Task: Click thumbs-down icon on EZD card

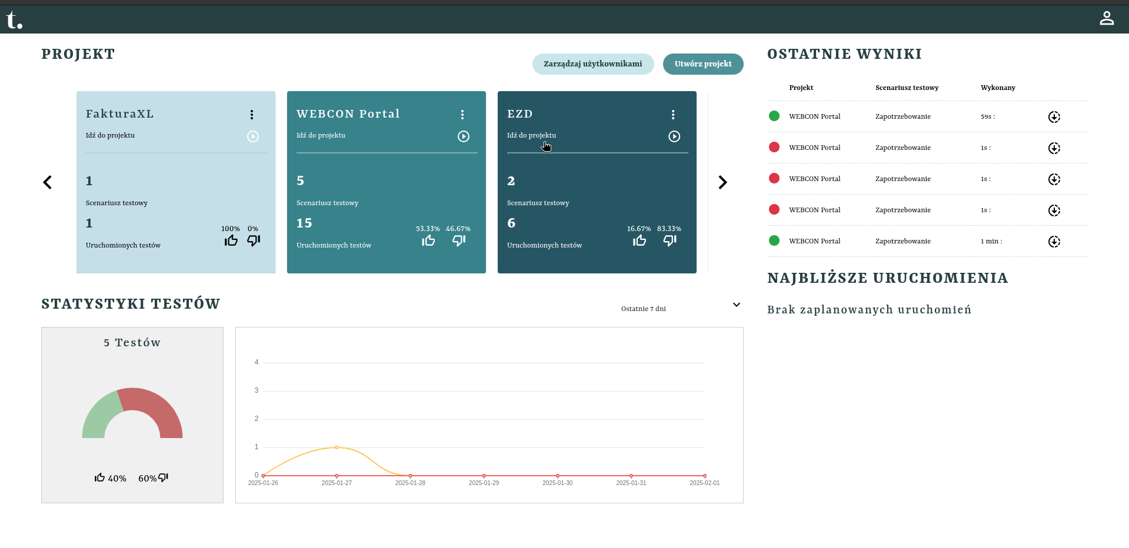Action: pos(670,240)
